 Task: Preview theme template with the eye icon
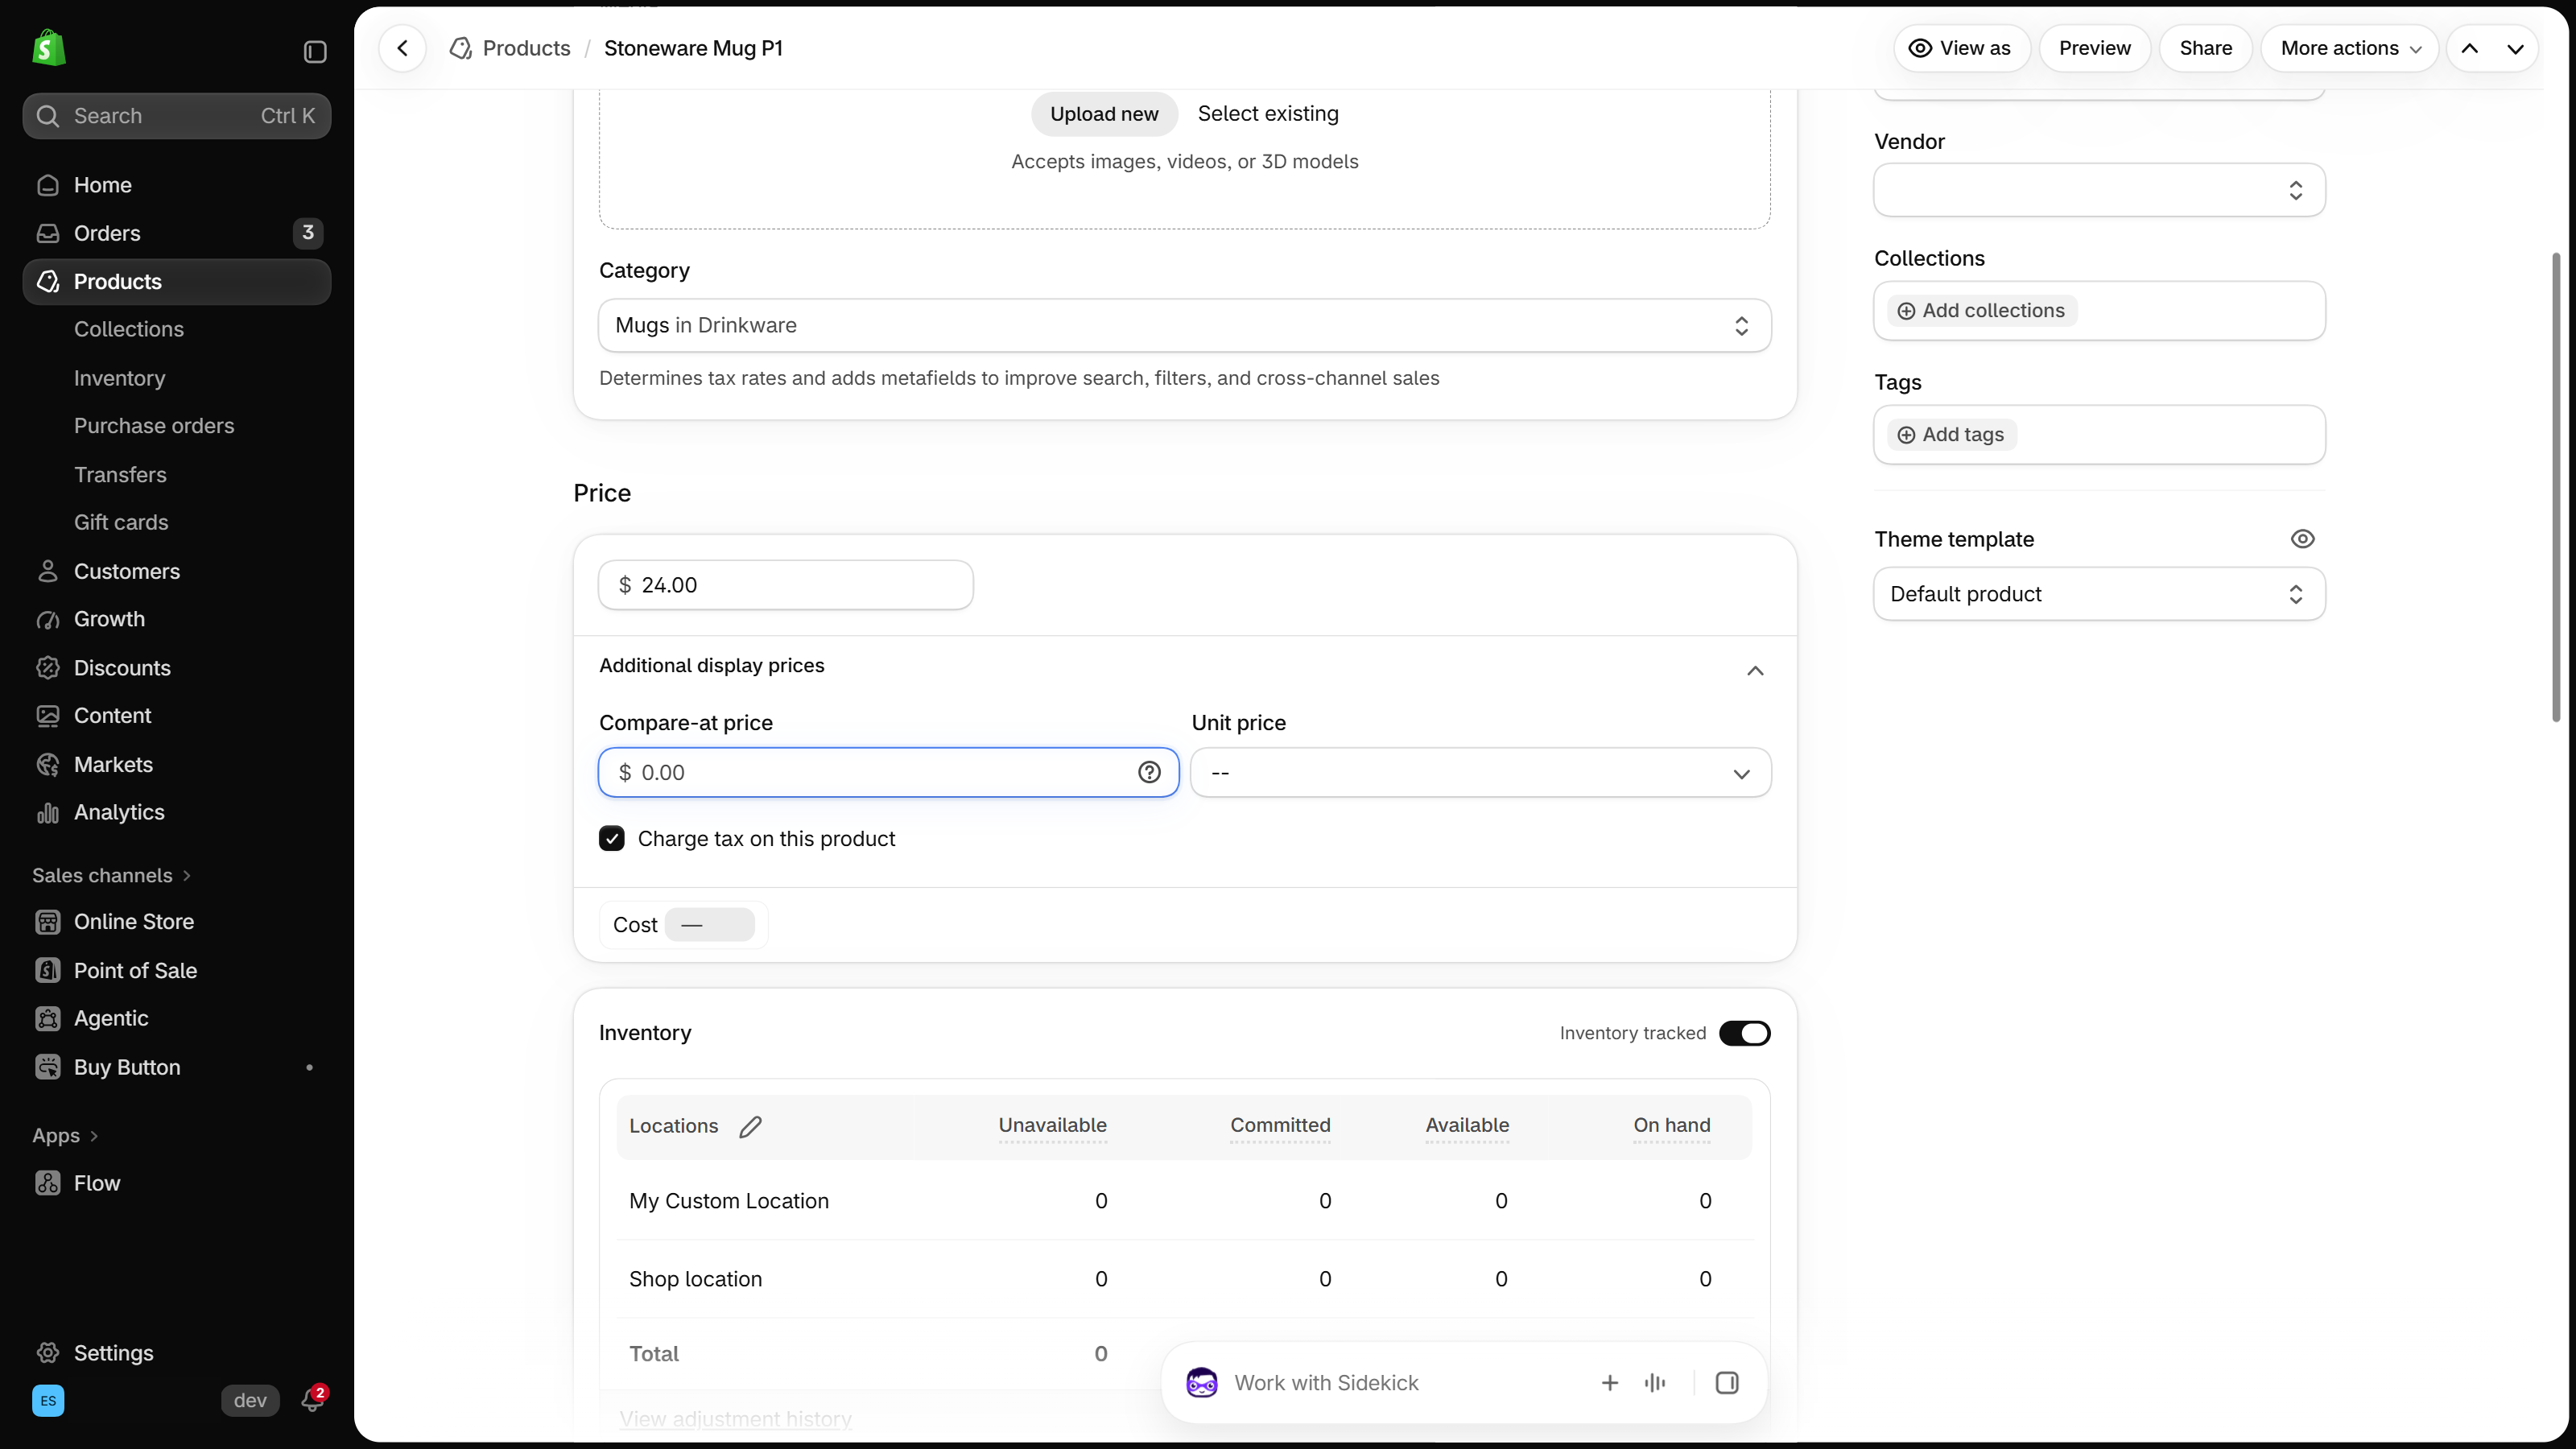pyautogui.click(x=2302, y=539)
